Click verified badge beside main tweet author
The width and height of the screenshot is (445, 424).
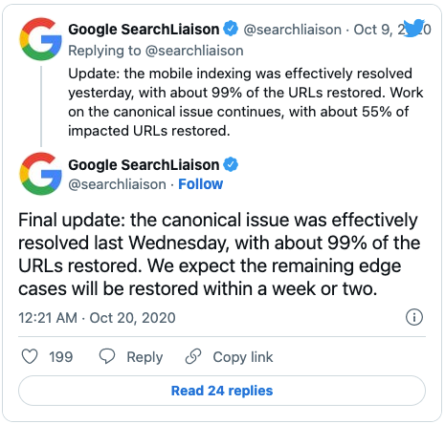(231, 164)
